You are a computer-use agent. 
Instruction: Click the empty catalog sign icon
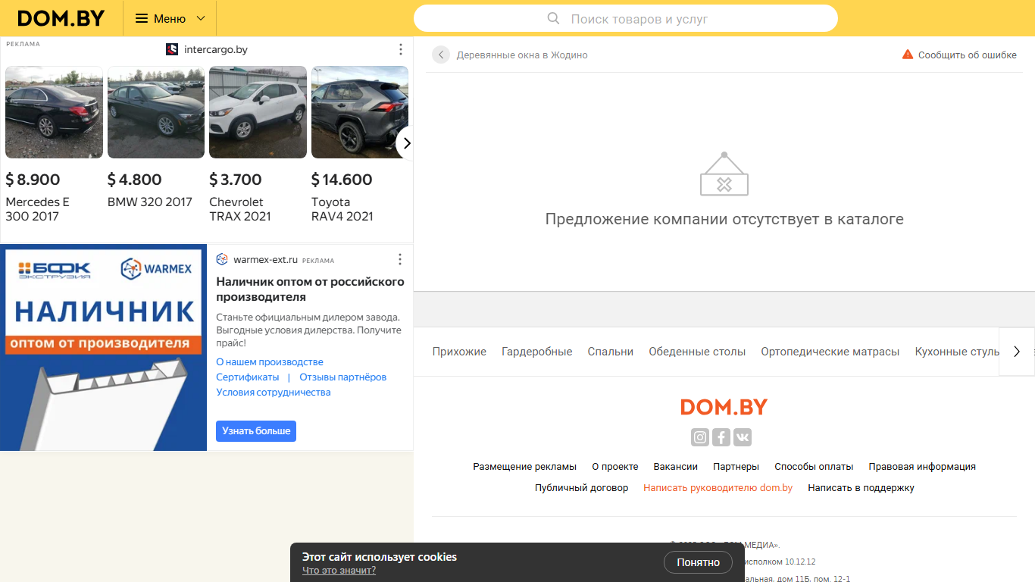coord(724,174)
